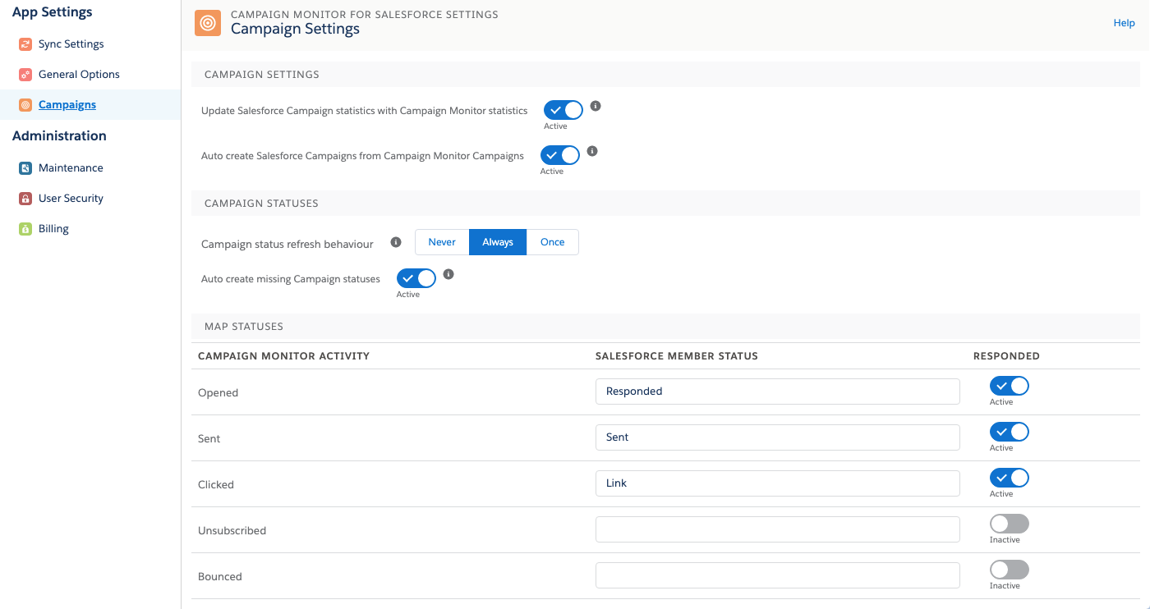The width and height of the screenshot is (1150, 609).
Task: Click the Administration sidebar heading
Action: (59, 136)
